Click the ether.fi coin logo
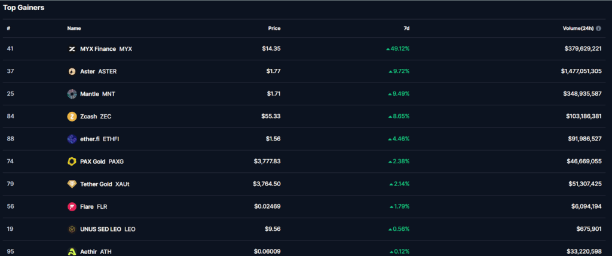The image size is (612, 256). (x=72, y=139)
